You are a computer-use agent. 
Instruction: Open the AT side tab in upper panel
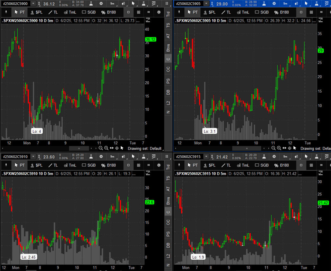(168, 36)
